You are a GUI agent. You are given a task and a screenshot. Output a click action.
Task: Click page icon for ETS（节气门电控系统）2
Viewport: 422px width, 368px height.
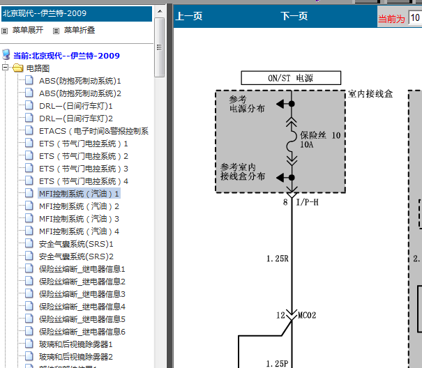pos(29,155)
